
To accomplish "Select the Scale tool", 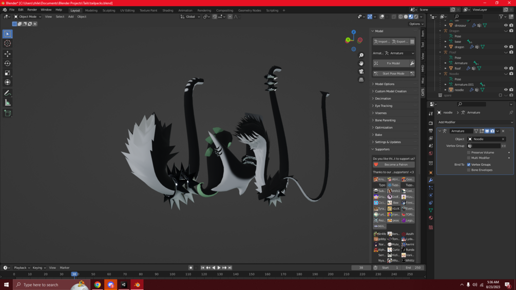I will coord(7,73).
